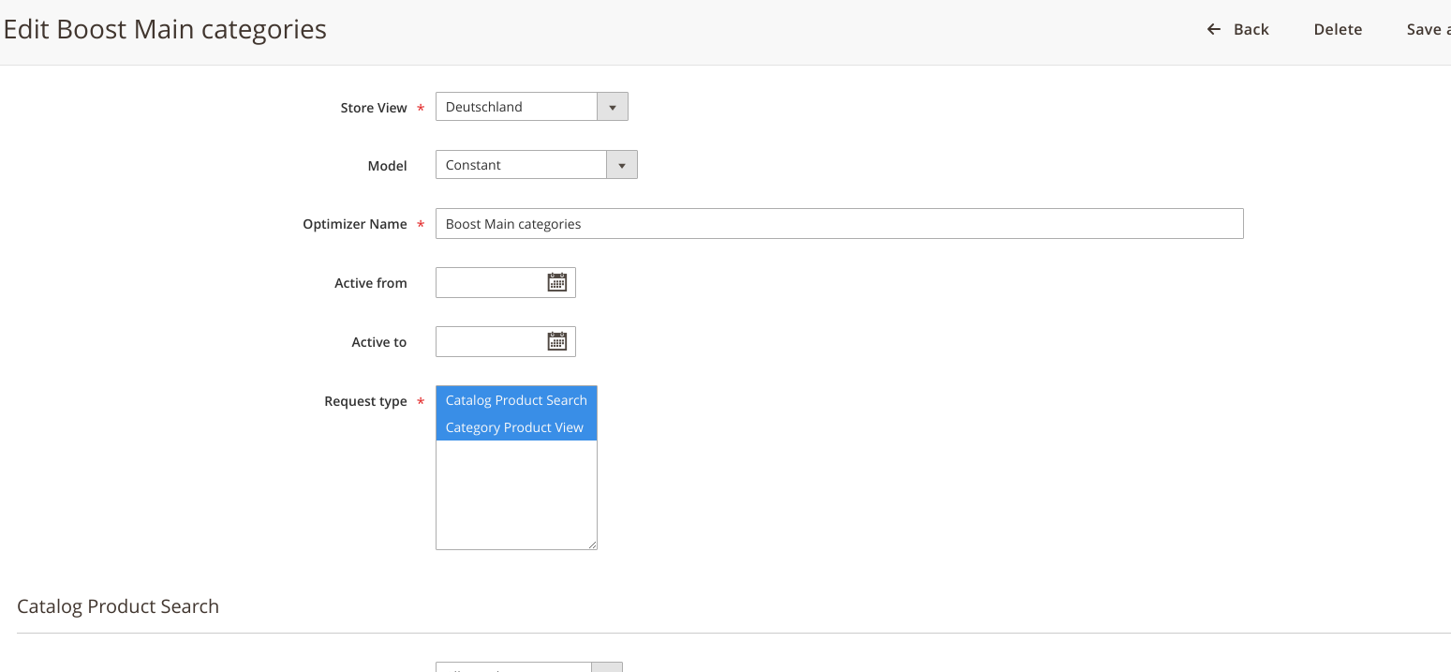Screen dimensions: 1451x672
Task: Delete this optimizer
Action: coord(1338,29)
